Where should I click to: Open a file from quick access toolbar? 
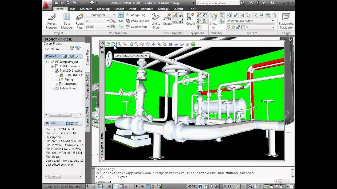pos(62,3)
